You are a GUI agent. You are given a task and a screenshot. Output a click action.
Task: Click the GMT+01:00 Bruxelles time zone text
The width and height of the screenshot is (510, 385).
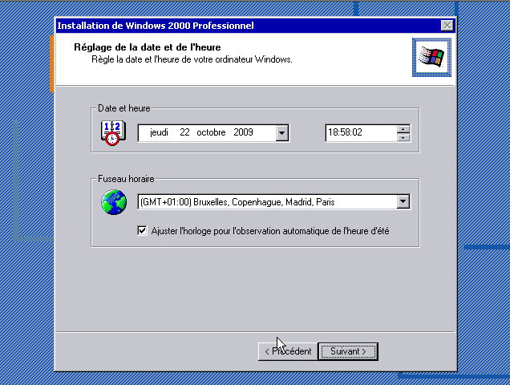(237, 202)
